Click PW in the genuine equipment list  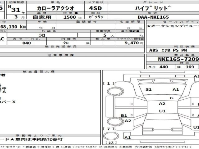coord(184,50)
